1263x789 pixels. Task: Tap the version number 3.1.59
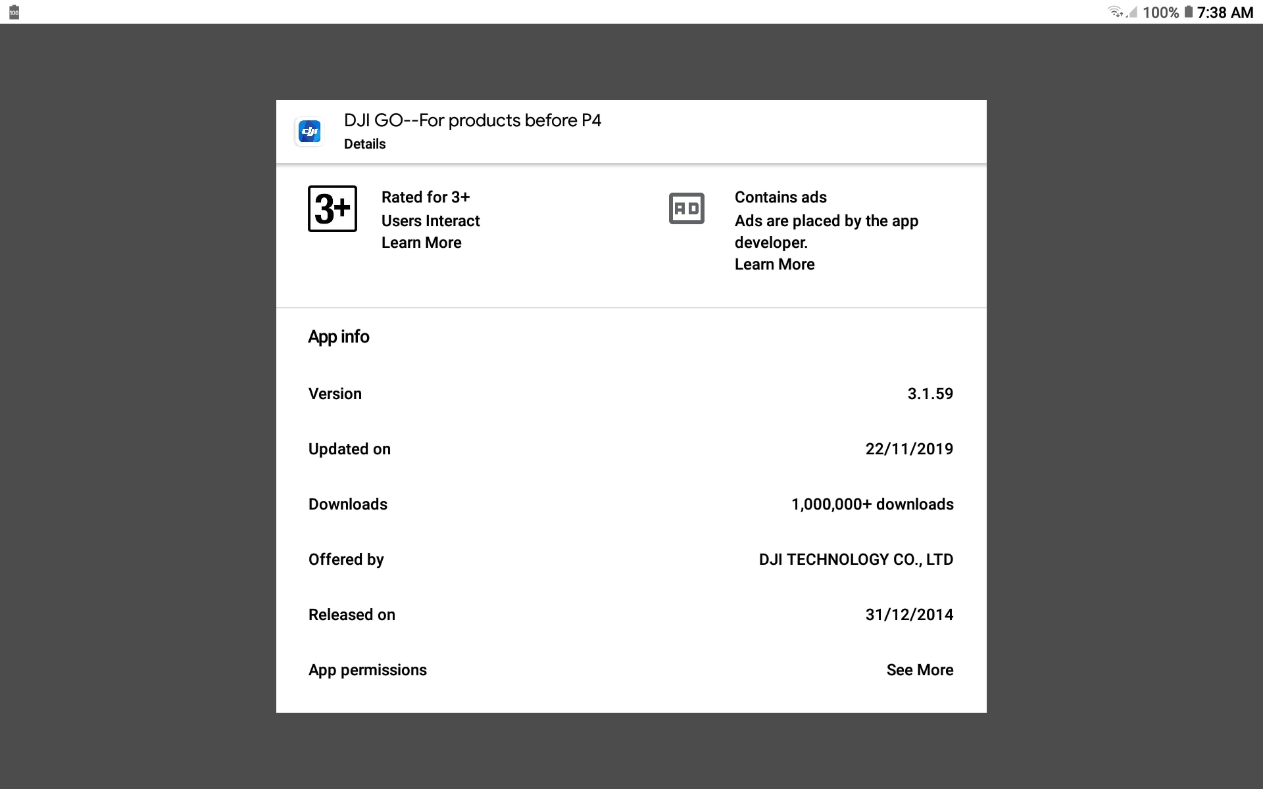coord(930,394)
